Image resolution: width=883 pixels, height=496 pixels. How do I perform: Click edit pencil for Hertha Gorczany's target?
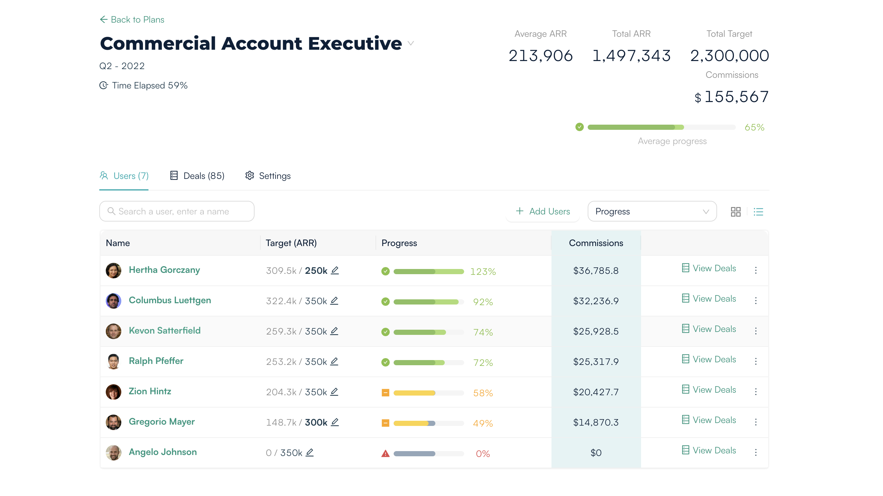click(x=335, y=270)
